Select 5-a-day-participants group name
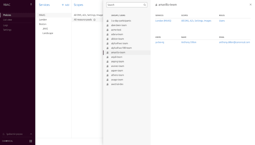The image size is (255, 145). click(x=121, y=21)
